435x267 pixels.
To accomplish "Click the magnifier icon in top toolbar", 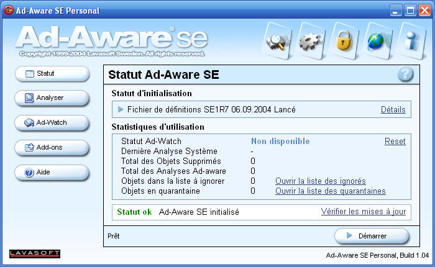I will click(x=275, y=40).
